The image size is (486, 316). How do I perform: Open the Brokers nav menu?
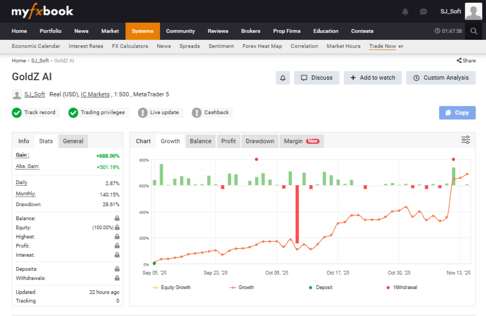pyautogui.click(x=251, y=31)
